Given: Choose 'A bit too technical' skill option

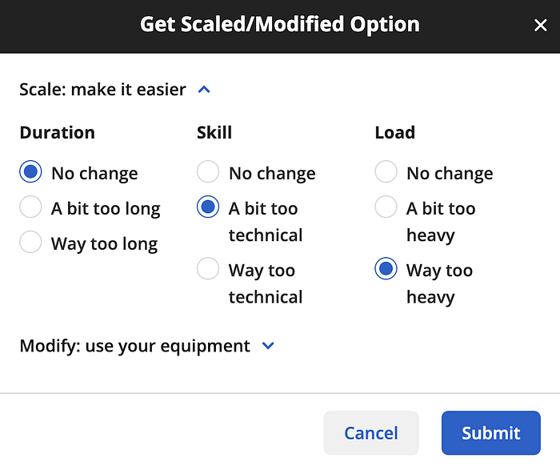Looking at the screenshot, I should pos(208,207).
